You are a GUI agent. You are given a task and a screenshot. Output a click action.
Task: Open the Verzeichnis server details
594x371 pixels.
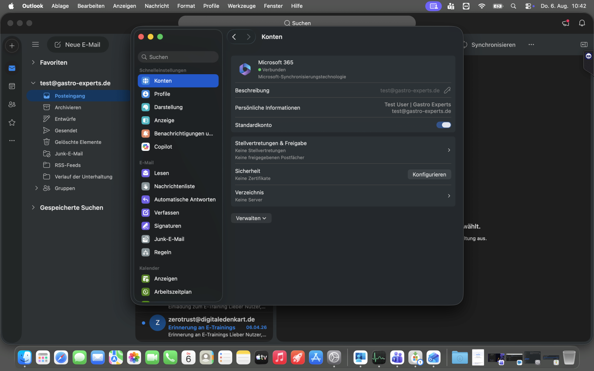343,196
